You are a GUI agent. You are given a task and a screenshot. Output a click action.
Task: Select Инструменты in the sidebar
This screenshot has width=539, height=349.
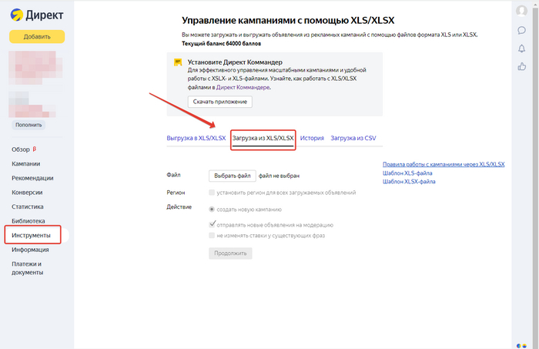point(32,235)
